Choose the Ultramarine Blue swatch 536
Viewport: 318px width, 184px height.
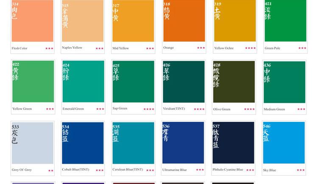(x=183, y=143)
